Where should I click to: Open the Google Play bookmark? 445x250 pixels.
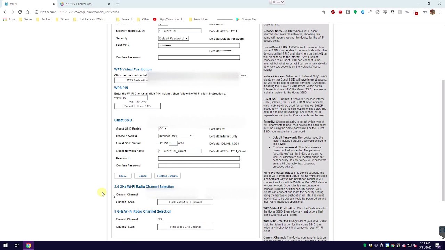(x=246, y=19)
